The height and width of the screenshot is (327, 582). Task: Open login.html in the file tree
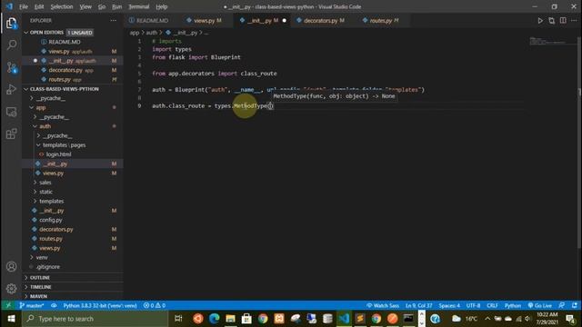pyautogui.click(x=58, y=154)
